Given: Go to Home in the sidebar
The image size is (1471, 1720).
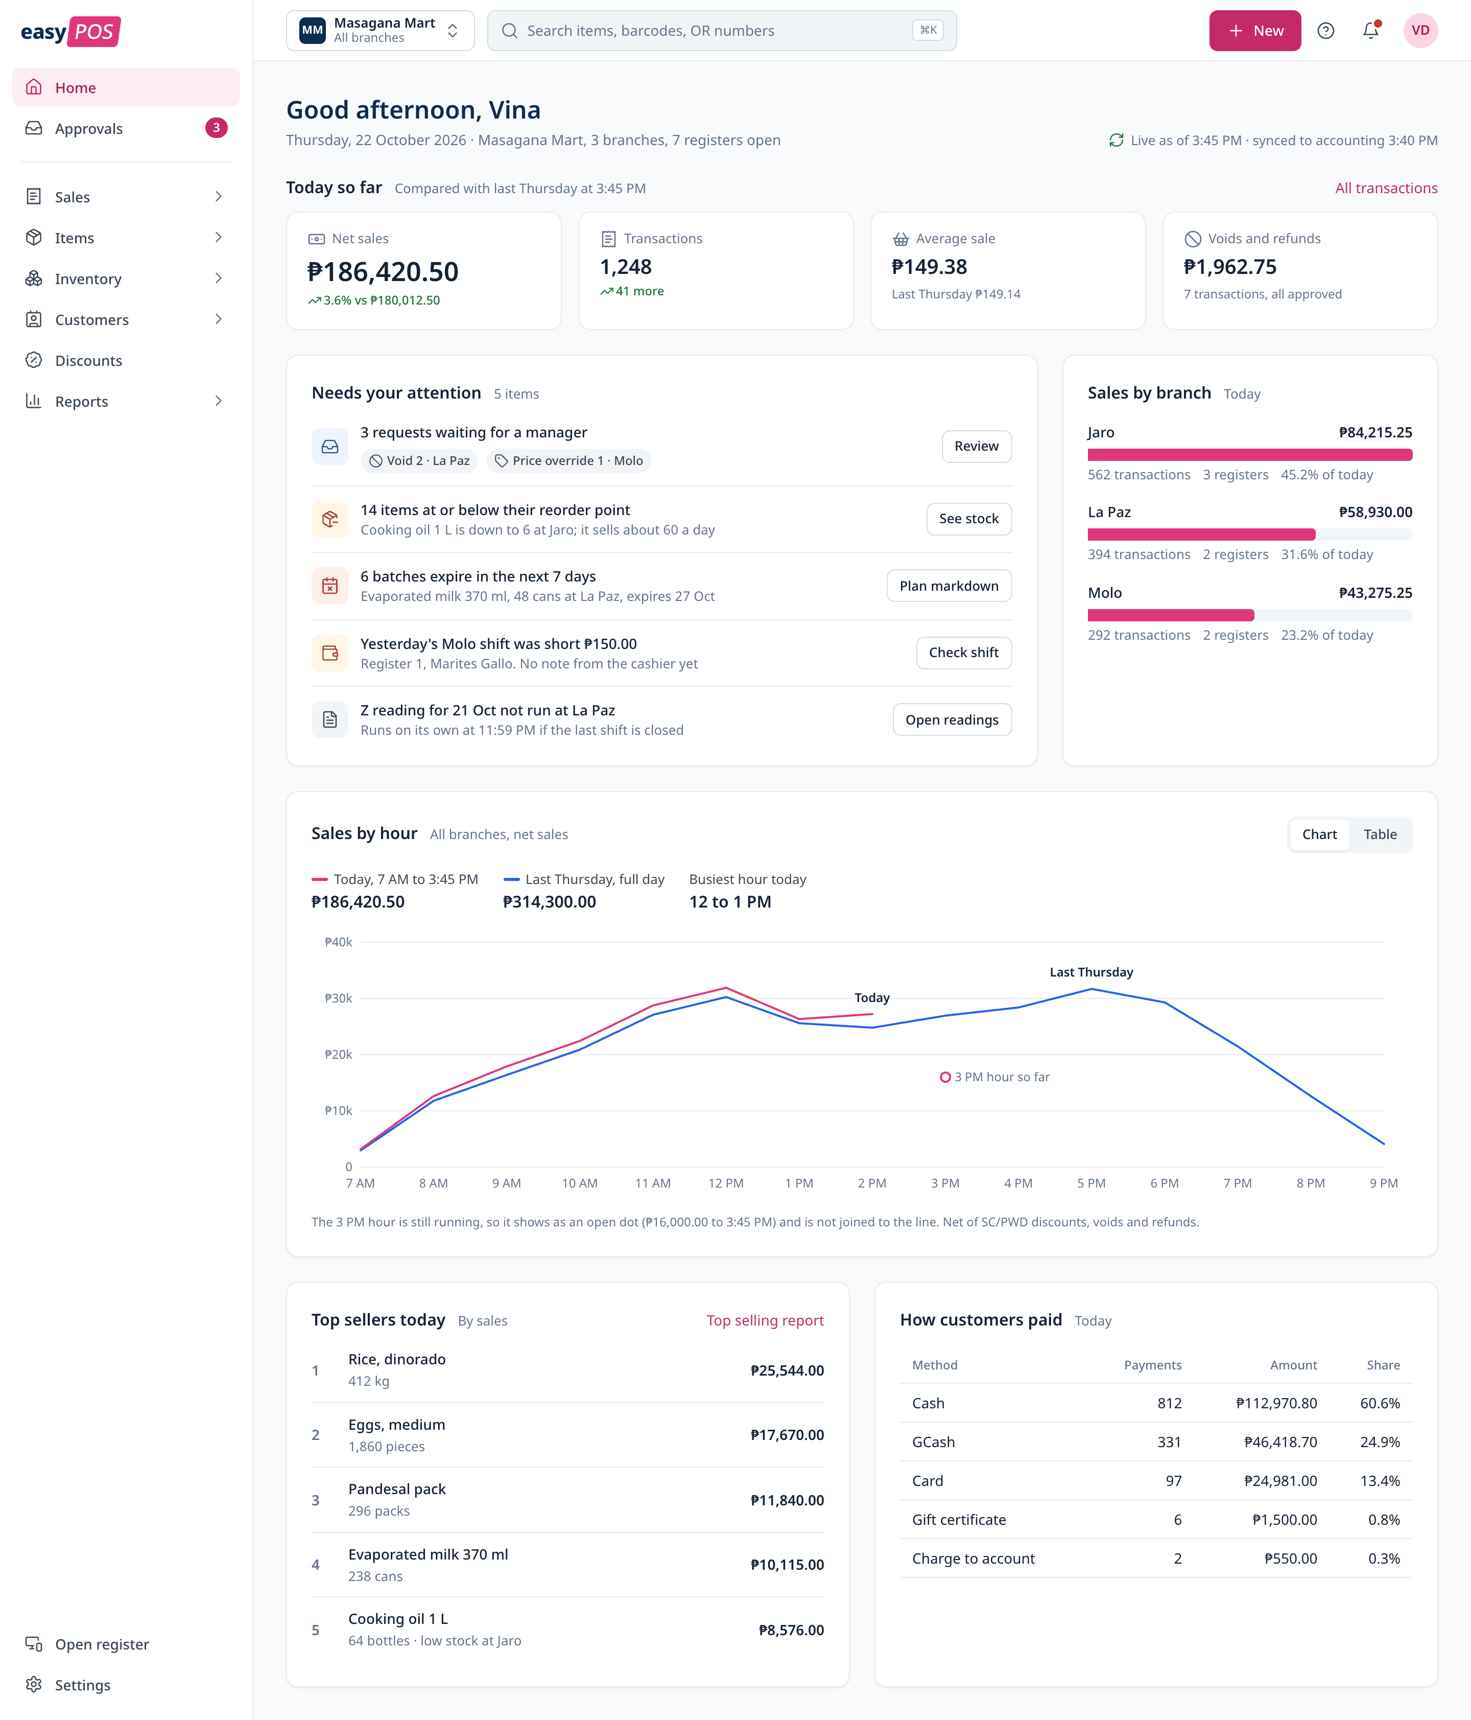Looking at the screenshot, I should (126, 87).
